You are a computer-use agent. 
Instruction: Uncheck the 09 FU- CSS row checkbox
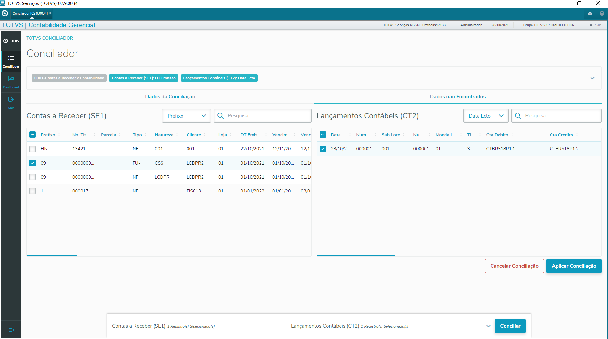(32, 163)
